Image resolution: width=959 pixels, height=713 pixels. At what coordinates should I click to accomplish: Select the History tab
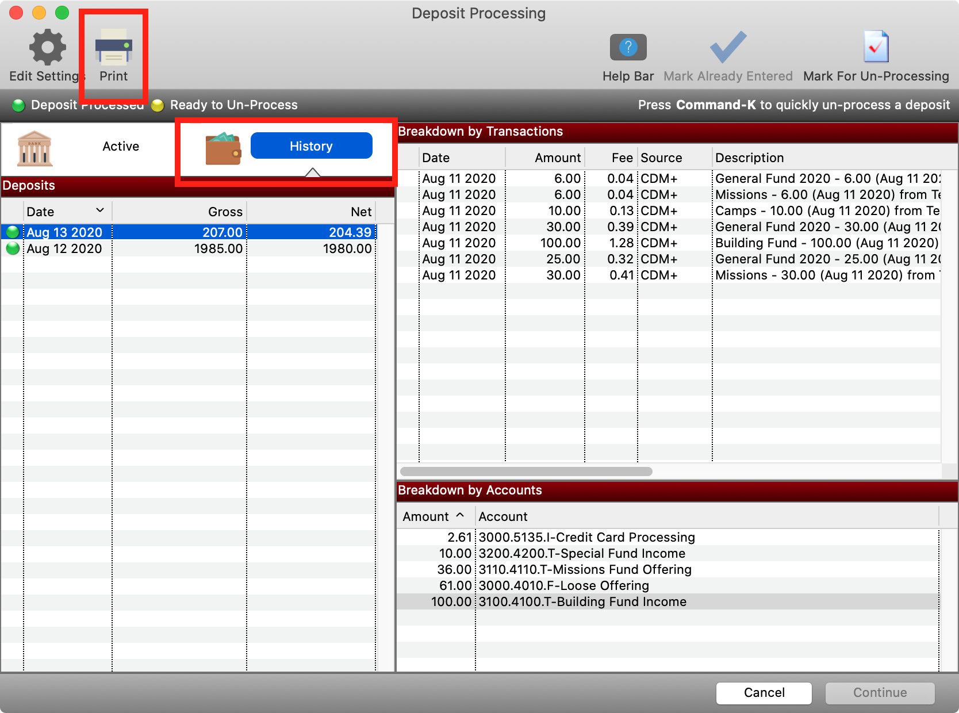(311, 146)
